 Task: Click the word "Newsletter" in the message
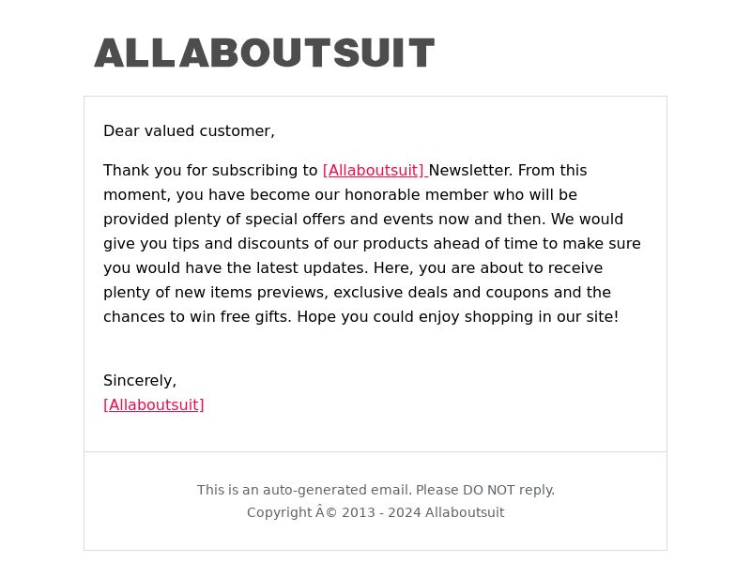(470, 171)
